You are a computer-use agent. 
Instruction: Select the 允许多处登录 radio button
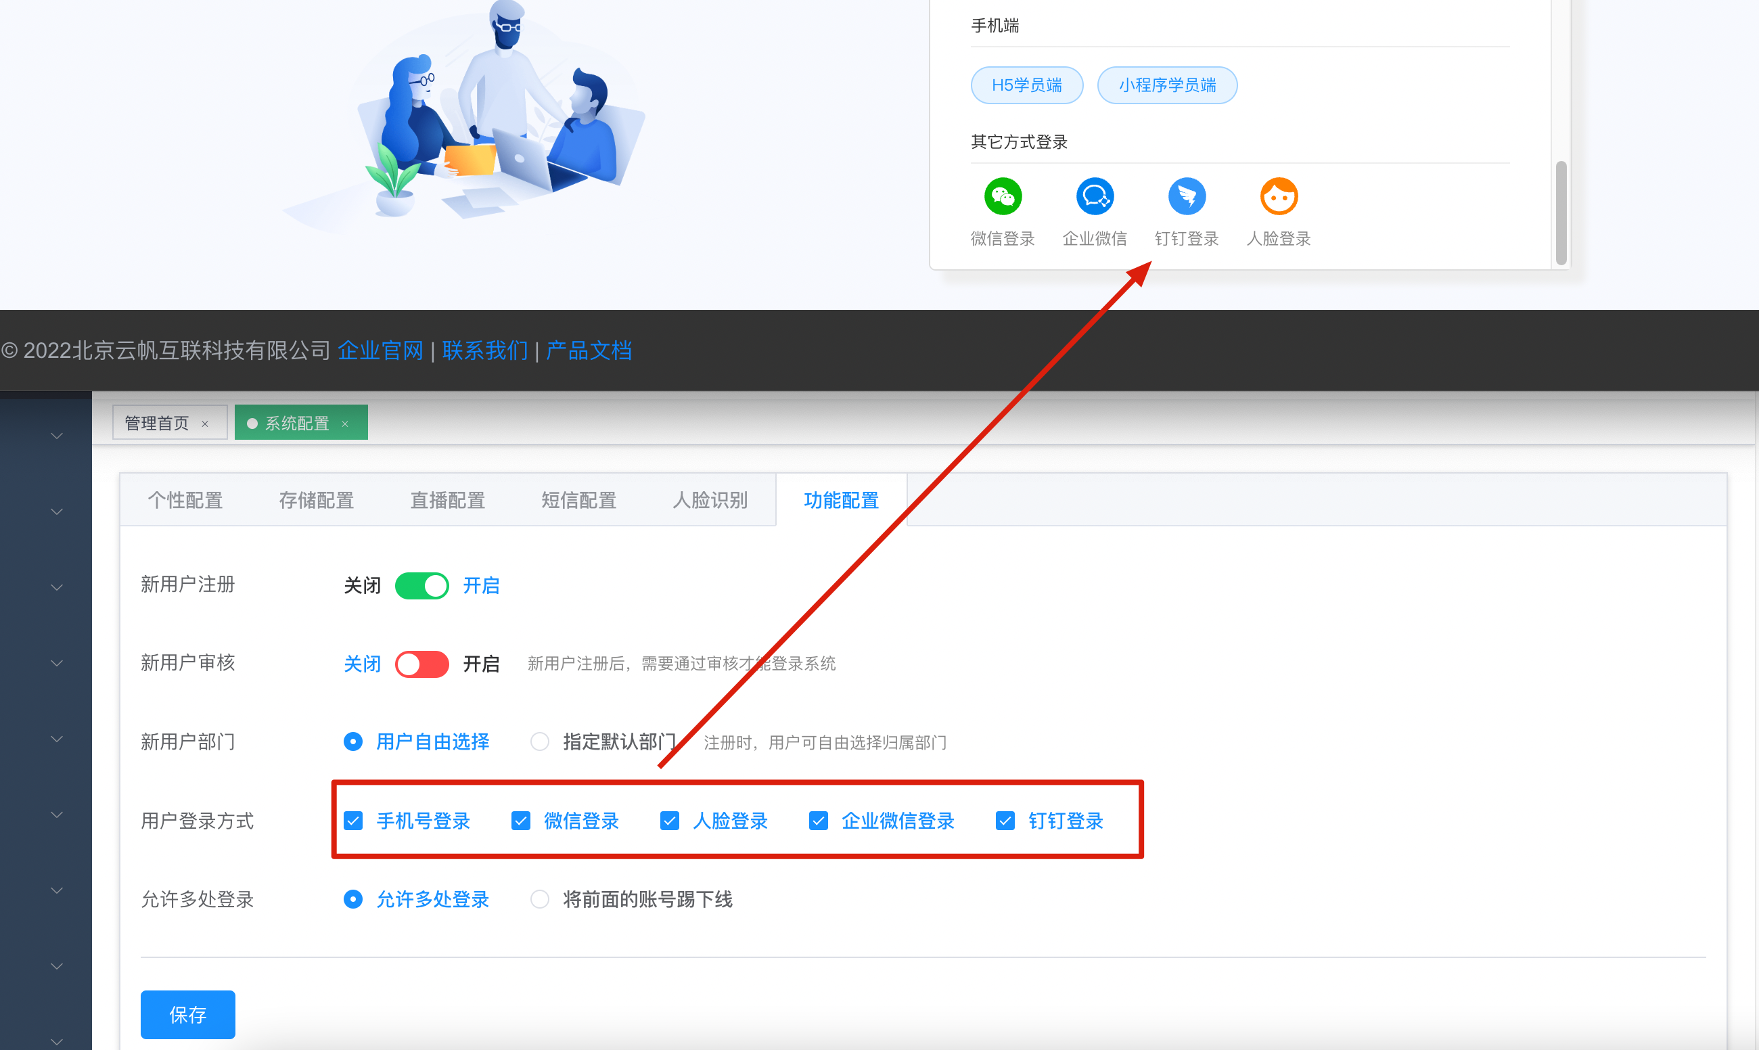coord(353,899)
